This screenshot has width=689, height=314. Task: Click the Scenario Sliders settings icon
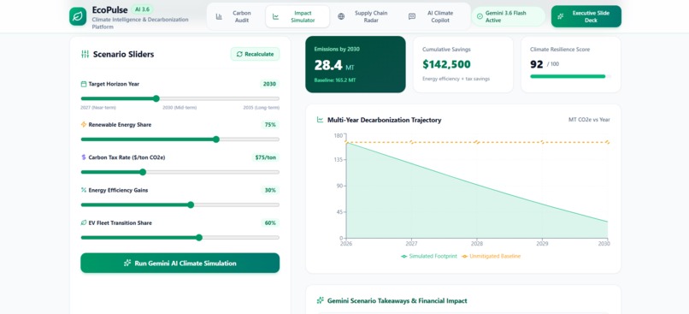click(85, 54)
